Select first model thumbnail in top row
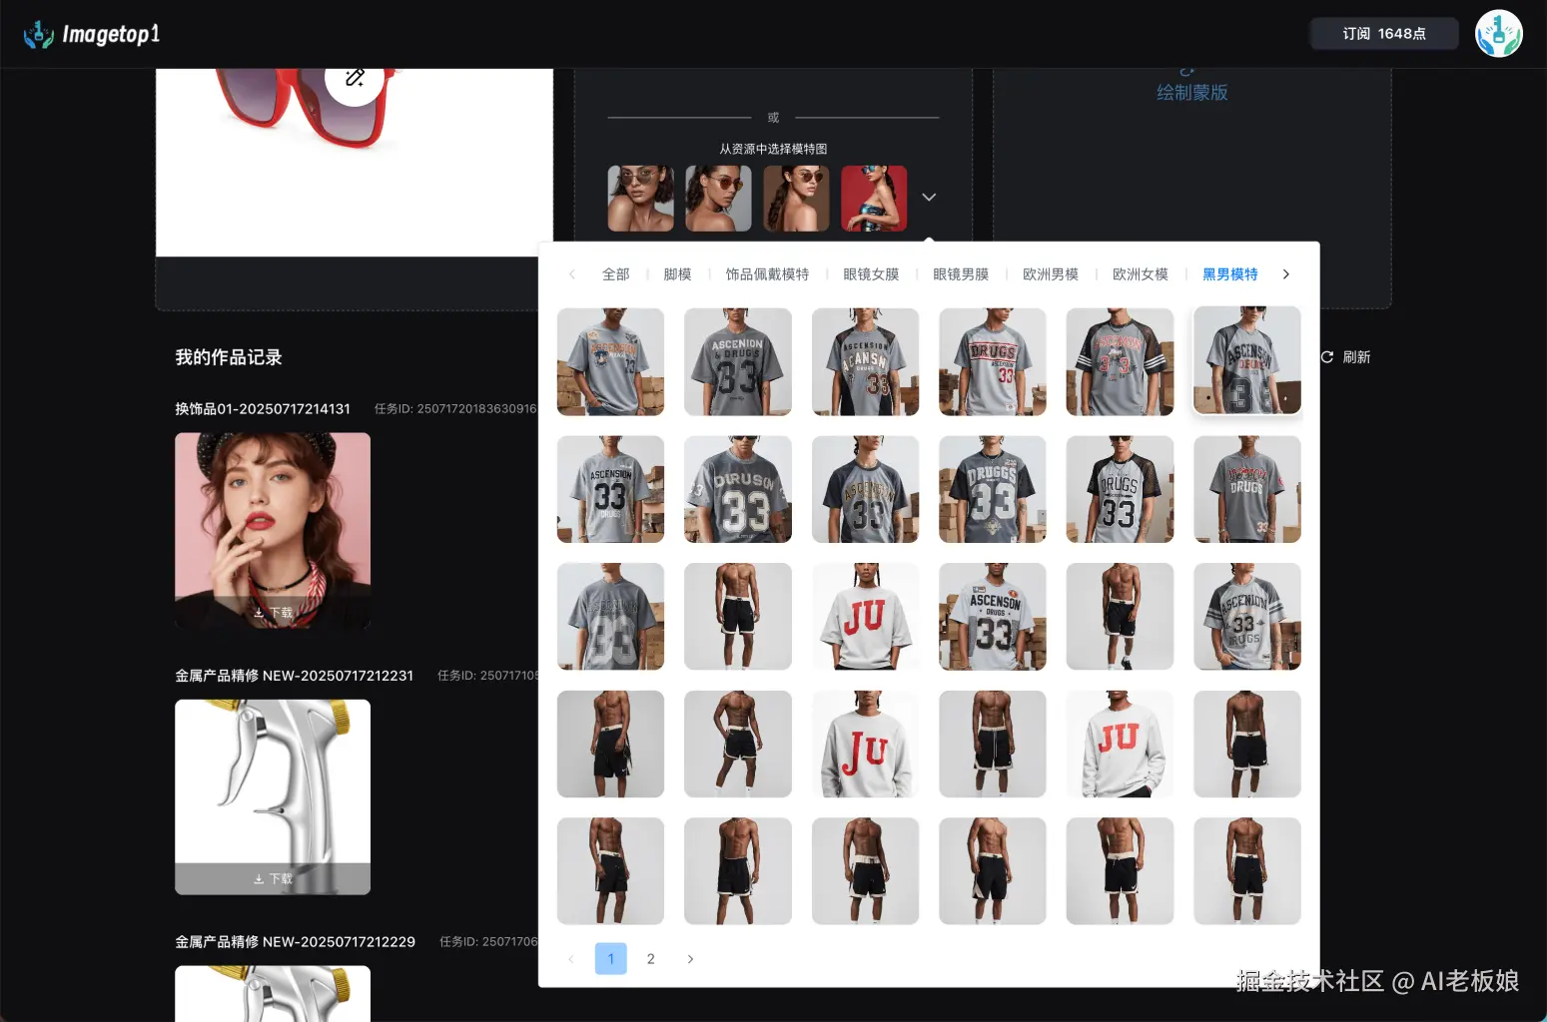Screen dimensions: 1547x1022 pyautogui.click(x=610, y=361)
